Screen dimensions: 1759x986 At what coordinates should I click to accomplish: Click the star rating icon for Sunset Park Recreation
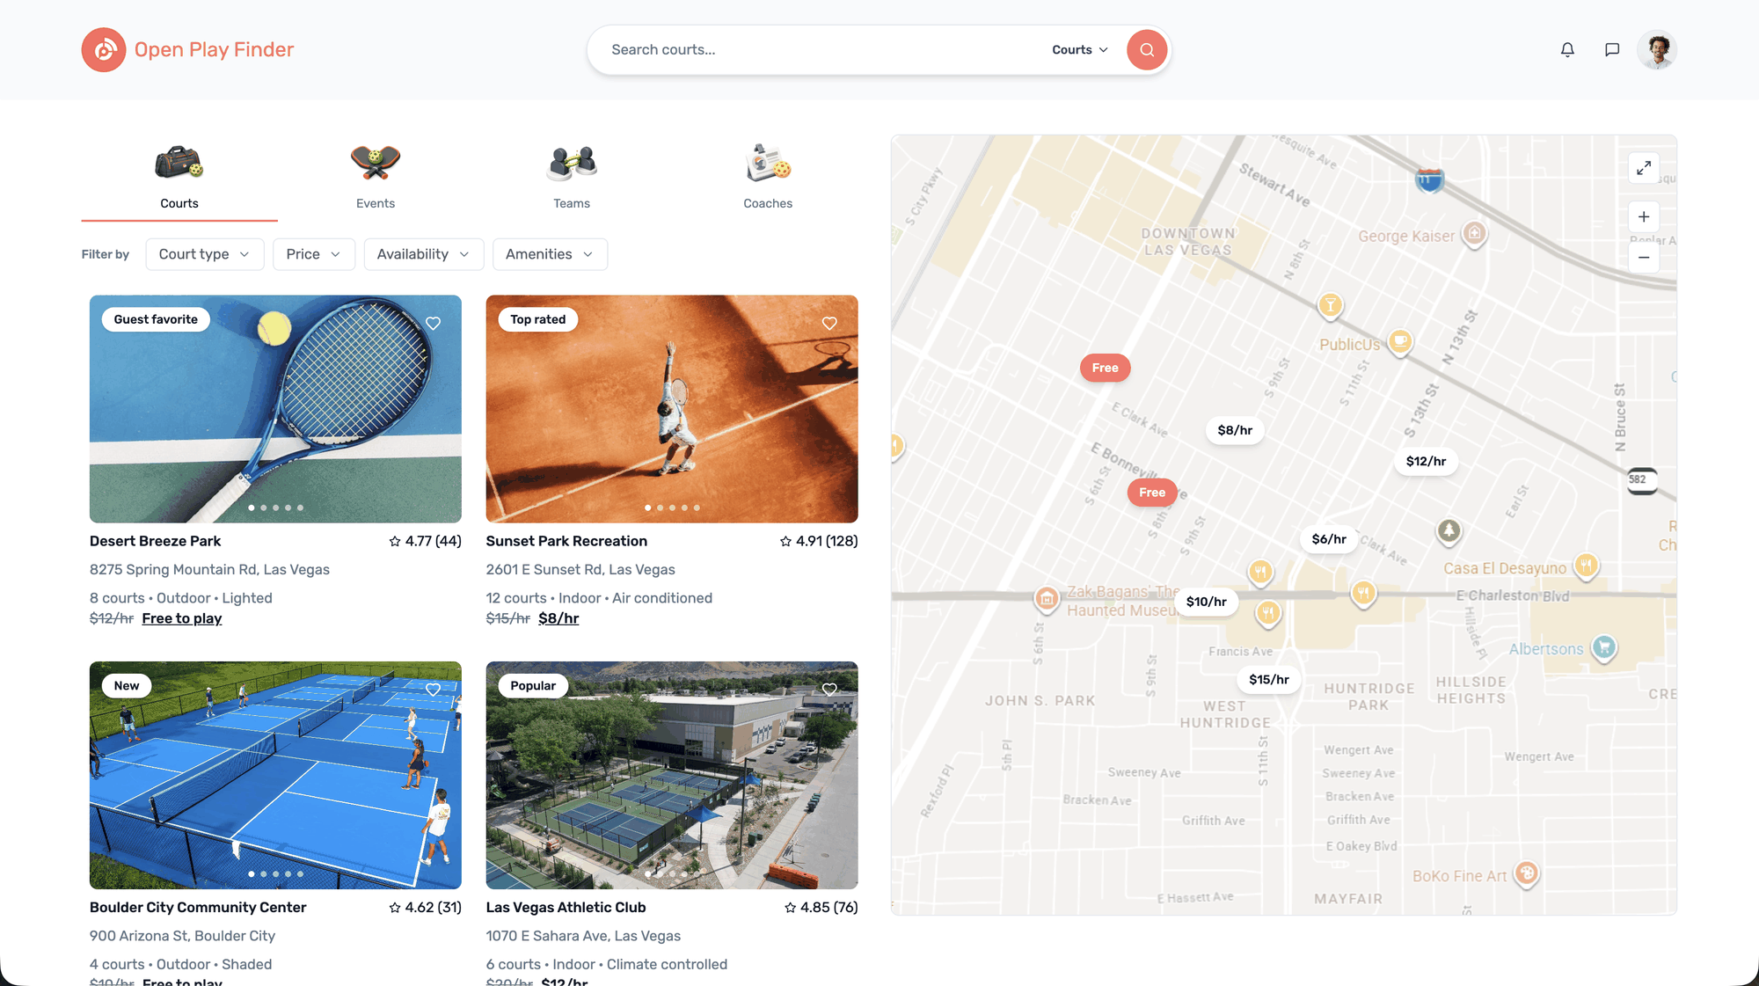click(785, 541)
